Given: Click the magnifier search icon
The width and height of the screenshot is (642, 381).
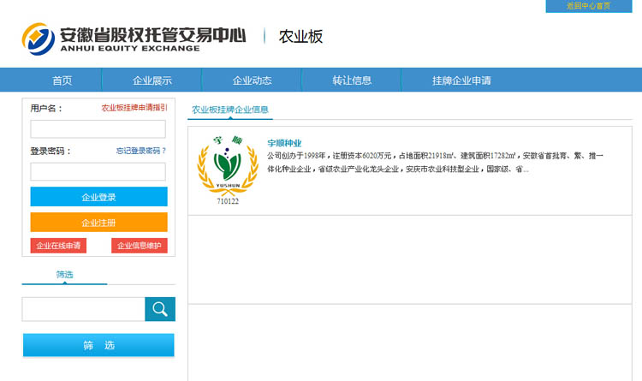Looking at the screenshot, I should tap(159, 309).
